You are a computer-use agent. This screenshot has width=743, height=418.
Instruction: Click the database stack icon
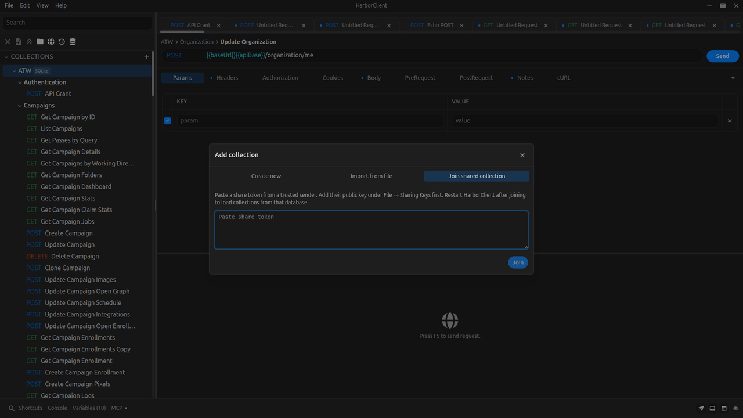[73, 42]
